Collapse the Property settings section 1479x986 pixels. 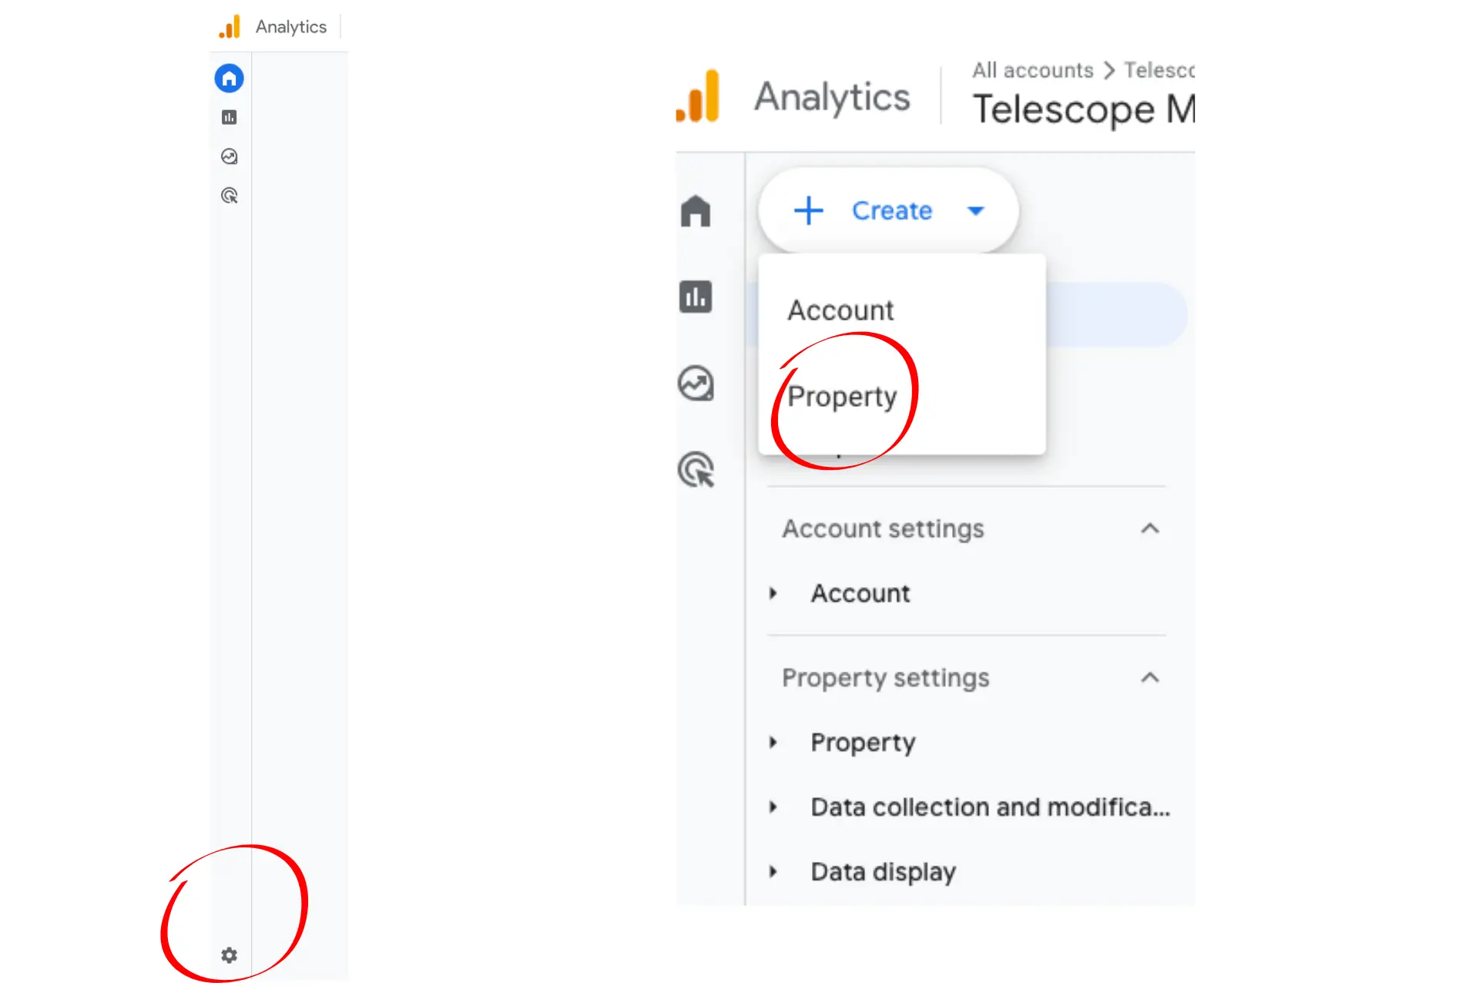(x=1150, y=678)
